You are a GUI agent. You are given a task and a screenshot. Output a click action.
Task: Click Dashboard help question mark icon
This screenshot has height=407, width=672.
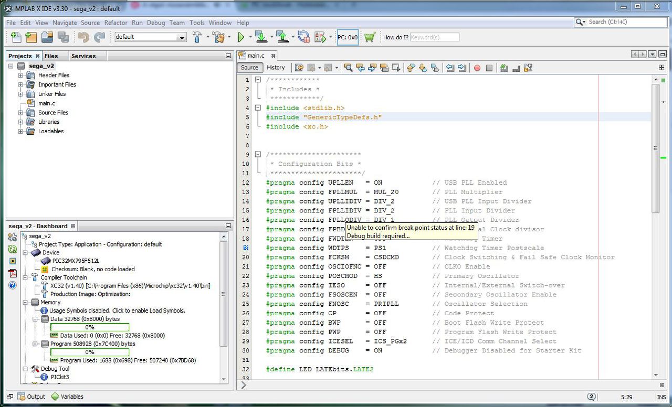pyautogui.click(x=13, y=285)
